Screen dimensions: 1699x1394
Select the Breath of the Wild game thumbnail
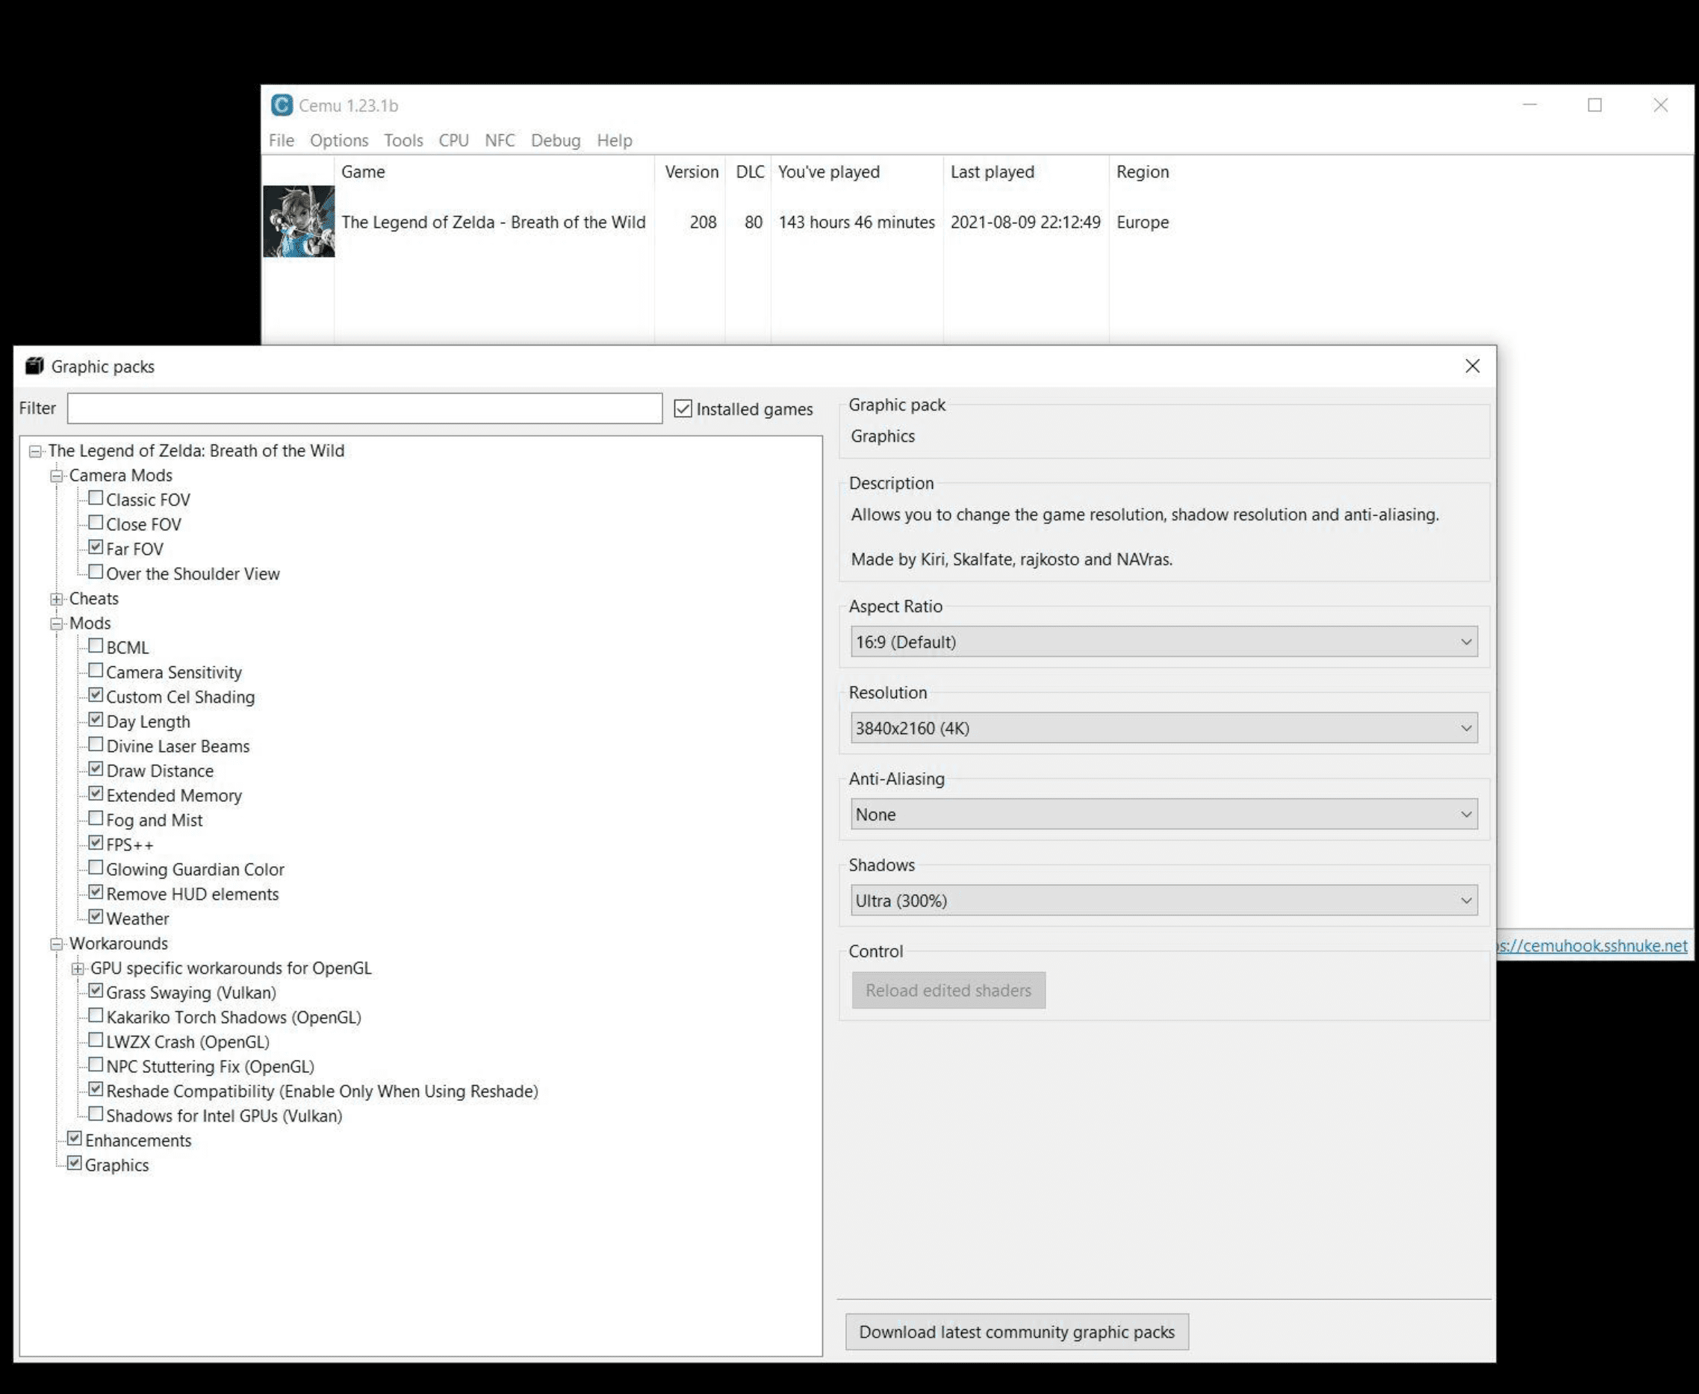click(299, 222)
